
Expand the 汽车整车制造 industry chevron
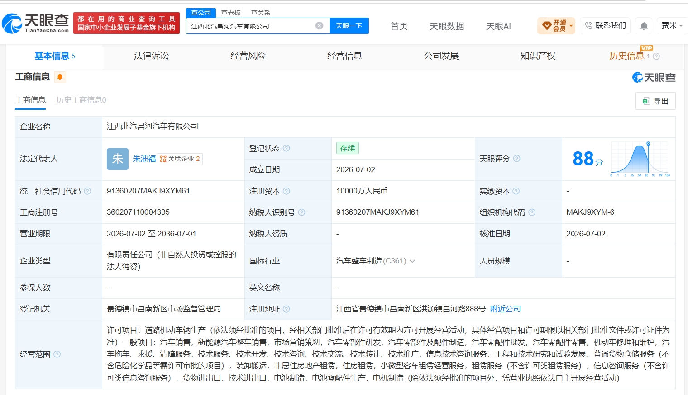click(412, 261)
